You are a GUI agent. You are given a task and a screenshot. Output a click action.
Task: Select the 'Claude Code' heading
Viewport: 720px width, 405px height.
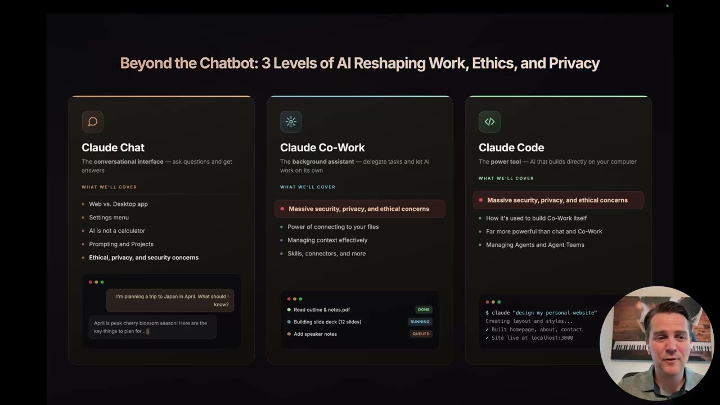click(x=511, y=147)
